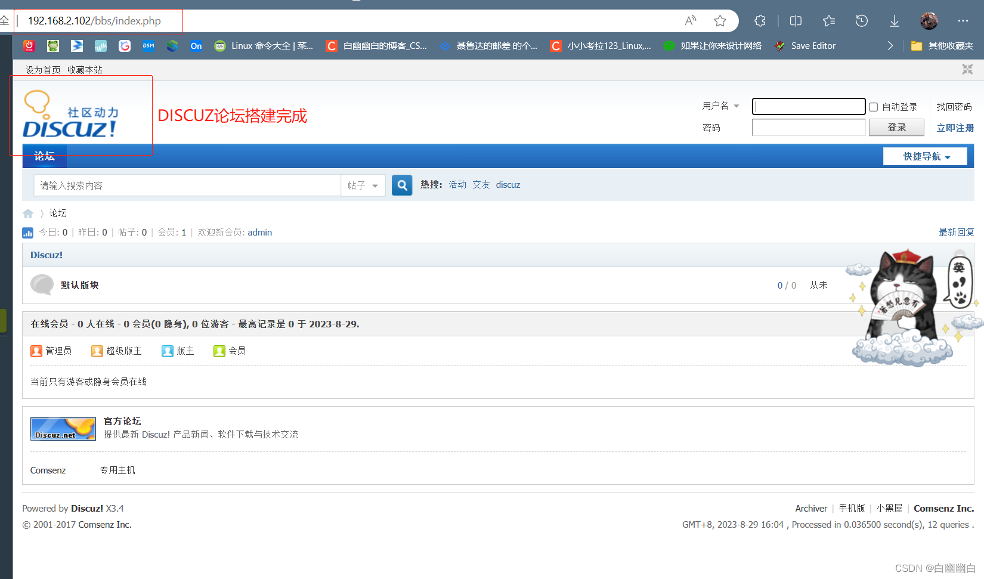Click the browser profile avatar
The width and height of the screenshot is (984, 579).
click(x=929, y=21)
